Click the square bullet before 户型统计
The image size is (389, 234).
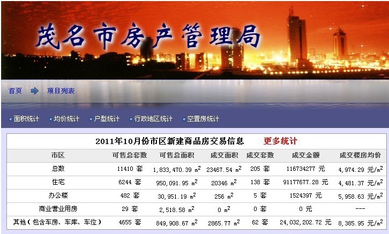pyautogui.click(x=91, y=119)
